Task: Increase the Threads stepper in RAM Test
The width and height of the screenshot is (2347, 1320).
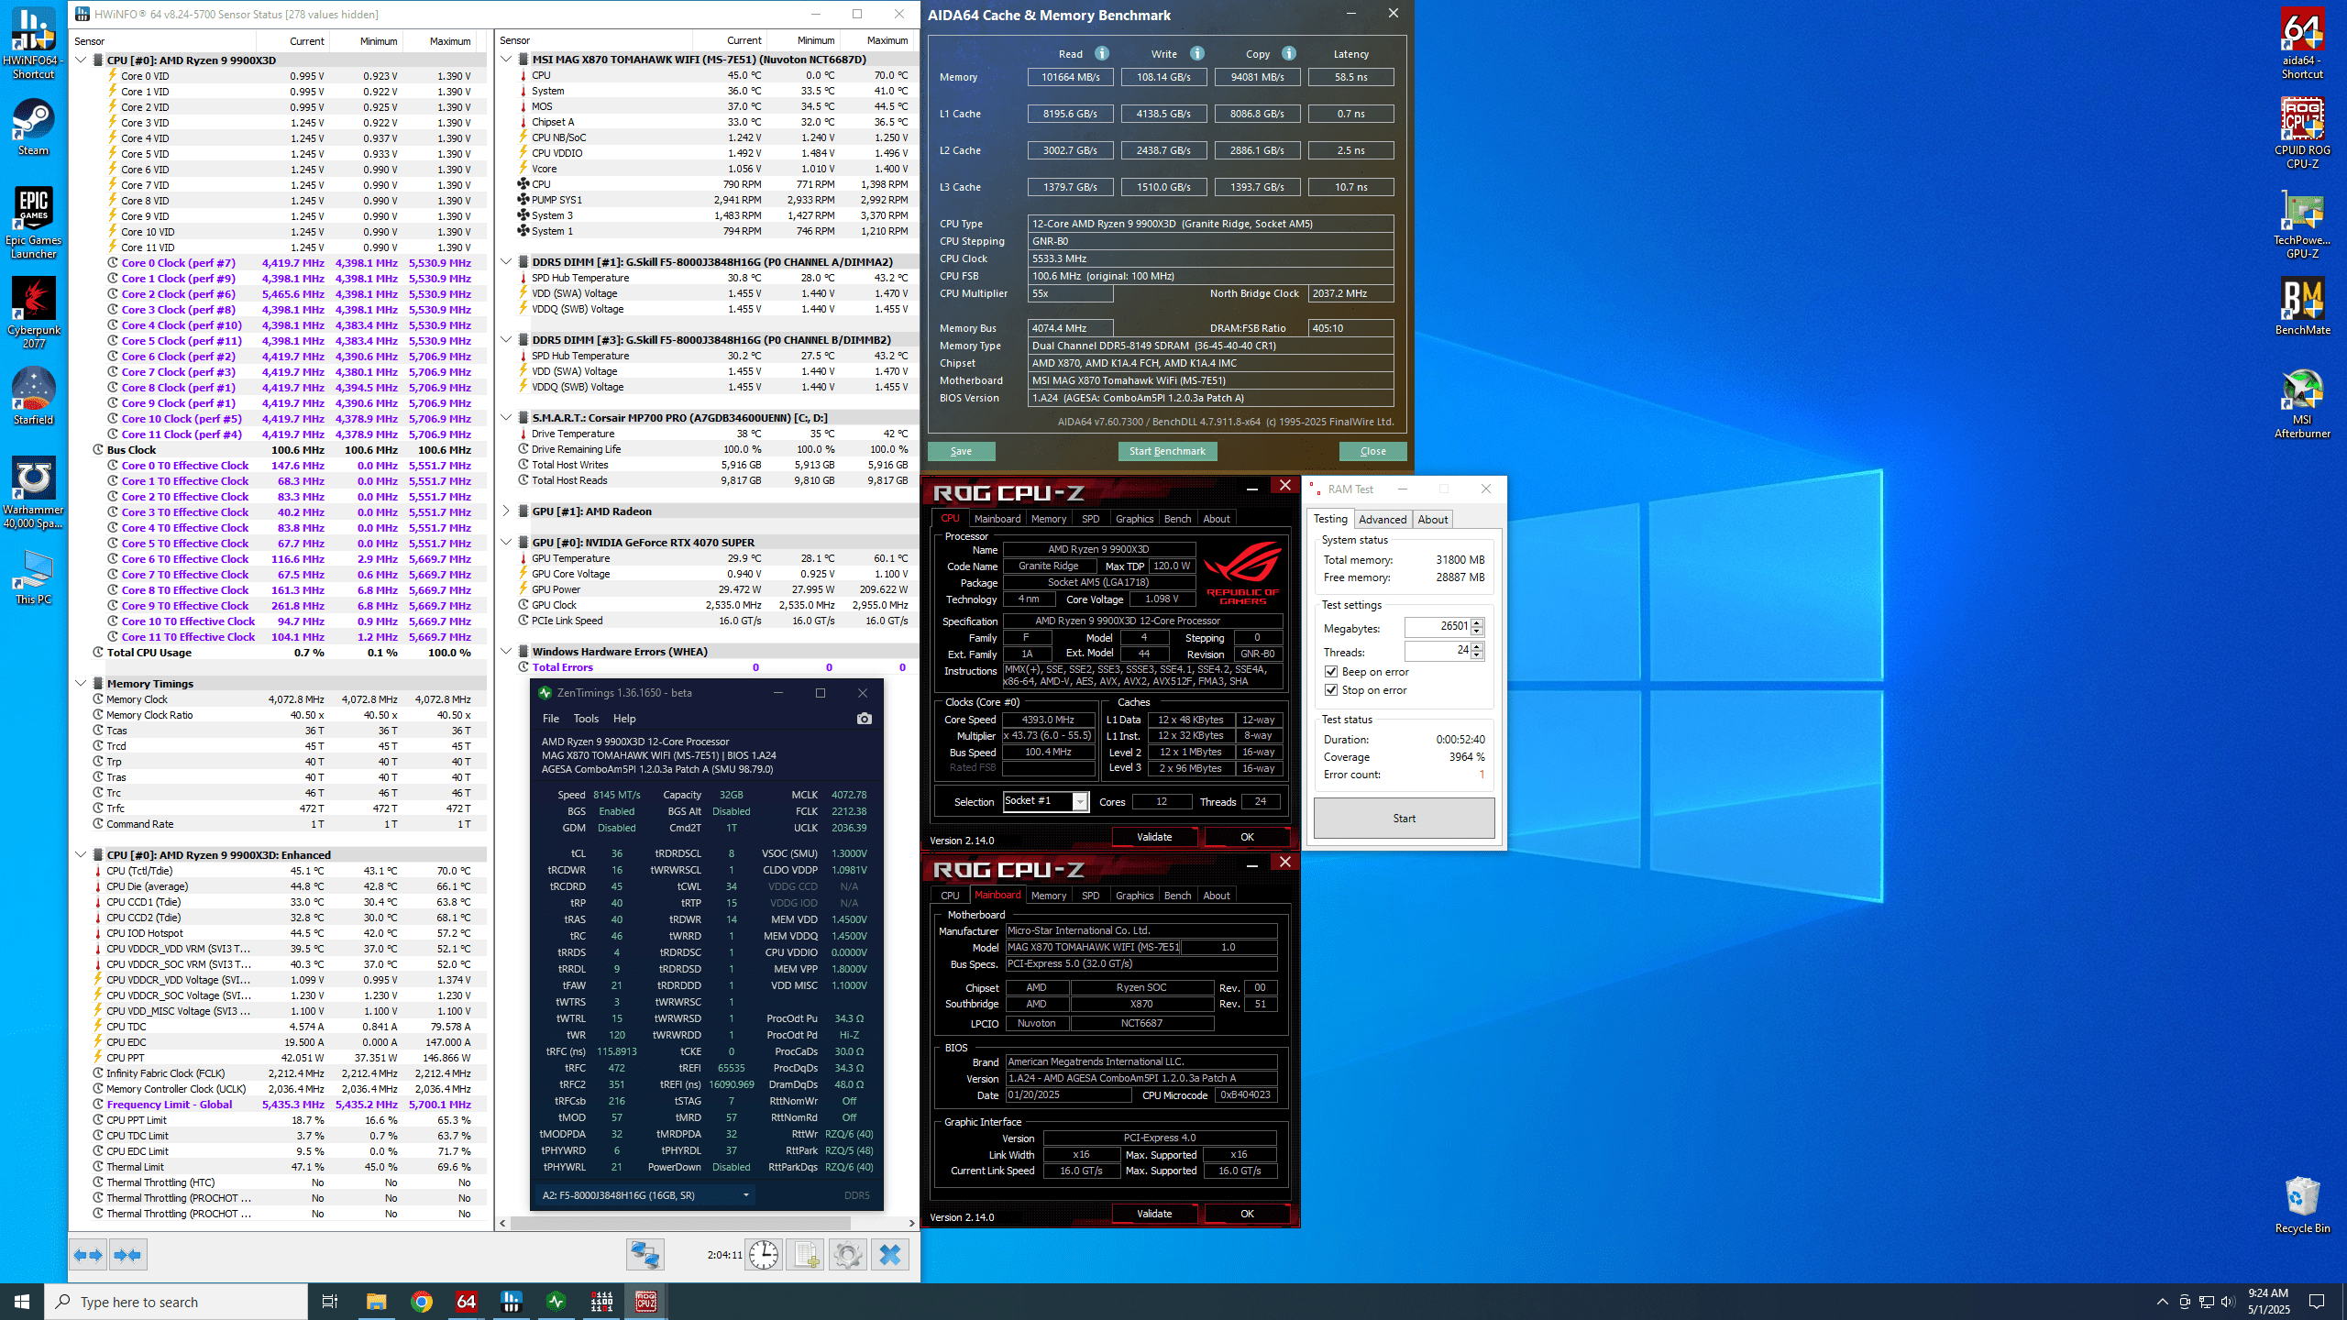Action: pyautogui.click(x=1477, y=646)
